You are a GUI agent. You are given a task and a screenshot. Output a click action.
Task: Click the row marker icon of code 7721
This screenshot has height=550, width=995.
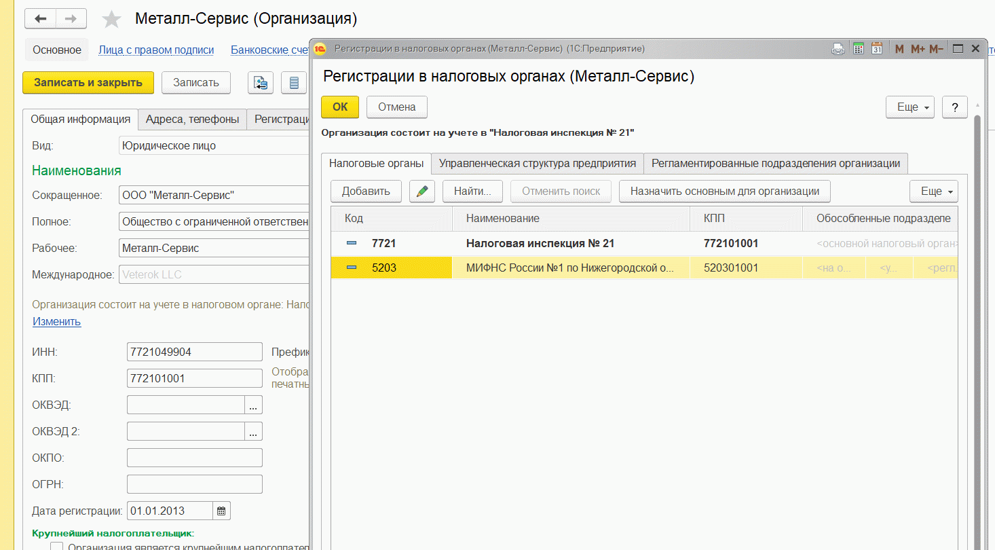tap(351, 243)
